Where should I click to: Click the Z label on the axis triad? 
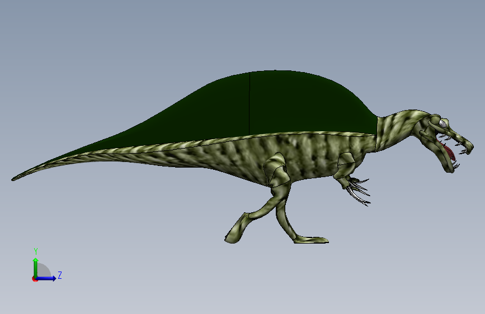coord(60,275)
